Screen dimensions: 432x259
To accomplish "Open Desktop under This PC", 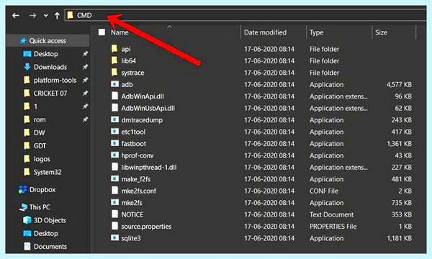I will tap(46, 233).
